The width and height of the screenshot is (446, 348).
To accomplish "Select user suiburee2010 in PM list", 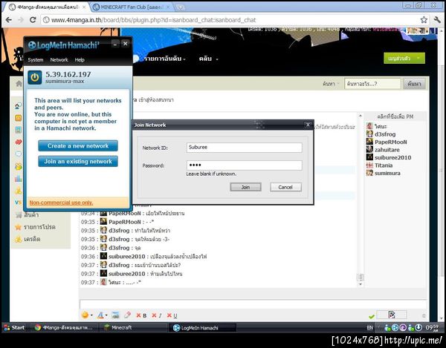I will pos(392,157).
